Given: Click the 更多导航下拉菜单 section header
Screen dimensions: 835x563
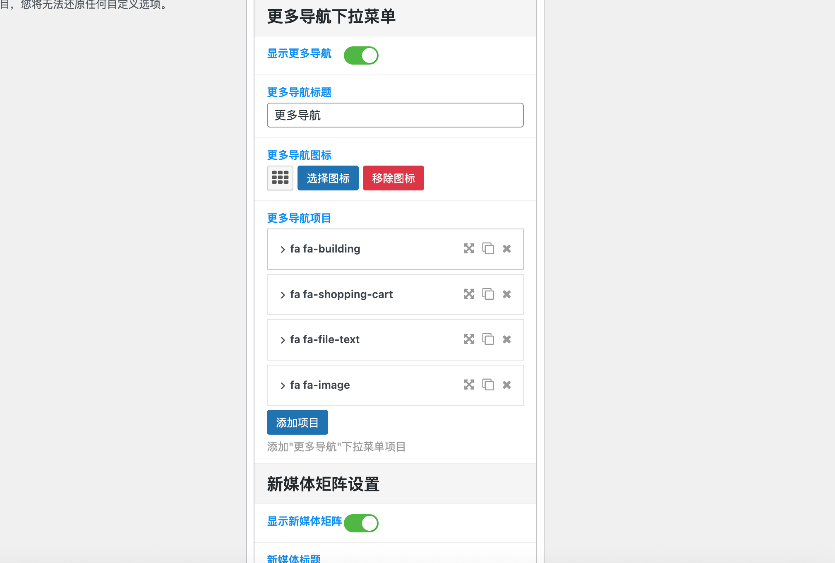Looking at the screenshot, I should point(331,17).
